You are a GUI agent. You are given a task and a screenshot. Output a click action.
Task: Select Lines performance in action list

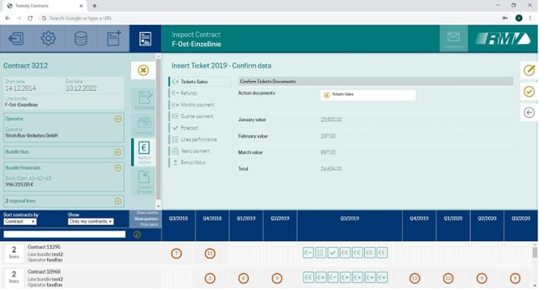199,139
